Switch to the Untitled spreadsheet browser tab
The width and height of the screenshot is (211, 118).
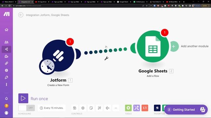tap(141, 2)
